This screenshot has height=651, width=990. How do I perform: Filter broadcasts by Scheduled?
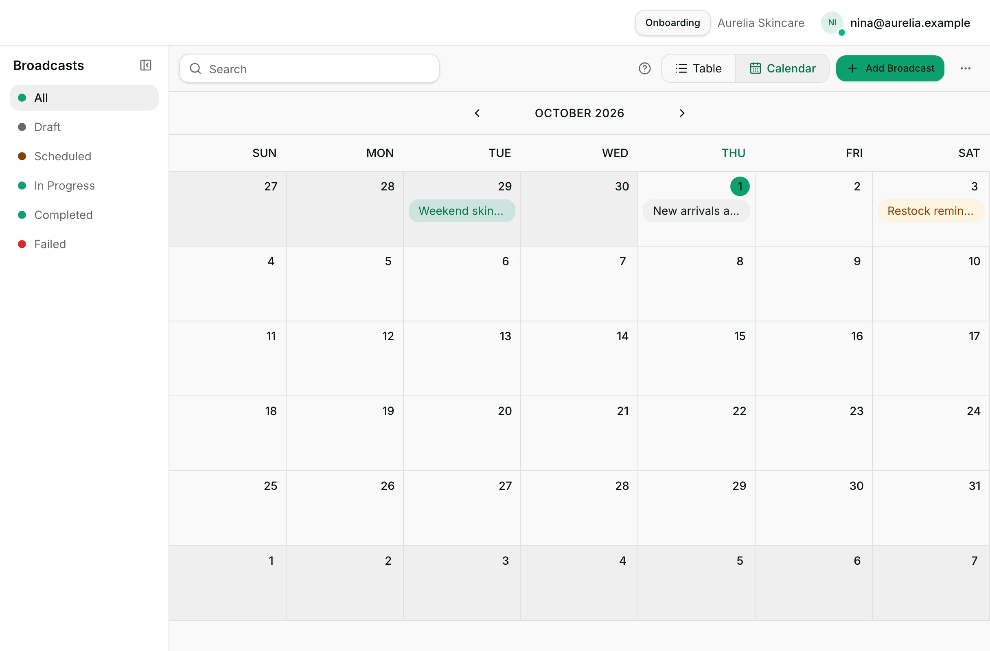(x=84, y=156)
